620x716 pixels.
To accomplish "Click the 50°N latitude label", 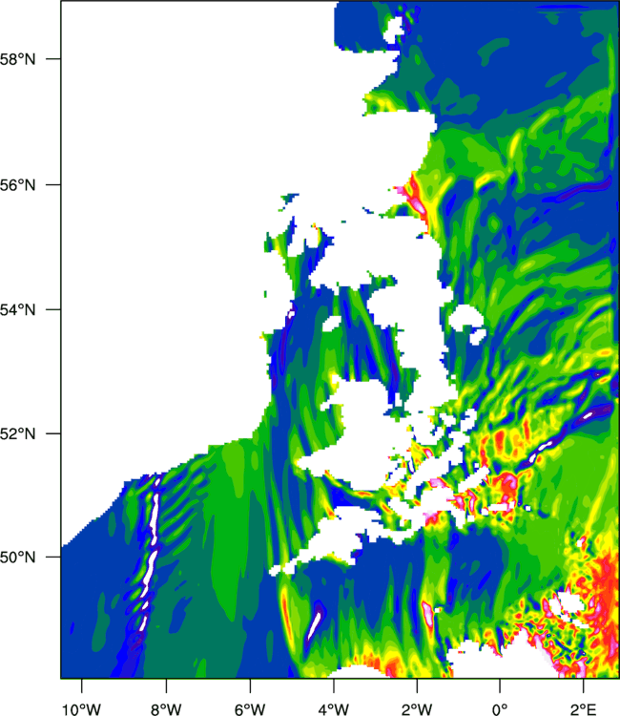I will tap(17, 558).
